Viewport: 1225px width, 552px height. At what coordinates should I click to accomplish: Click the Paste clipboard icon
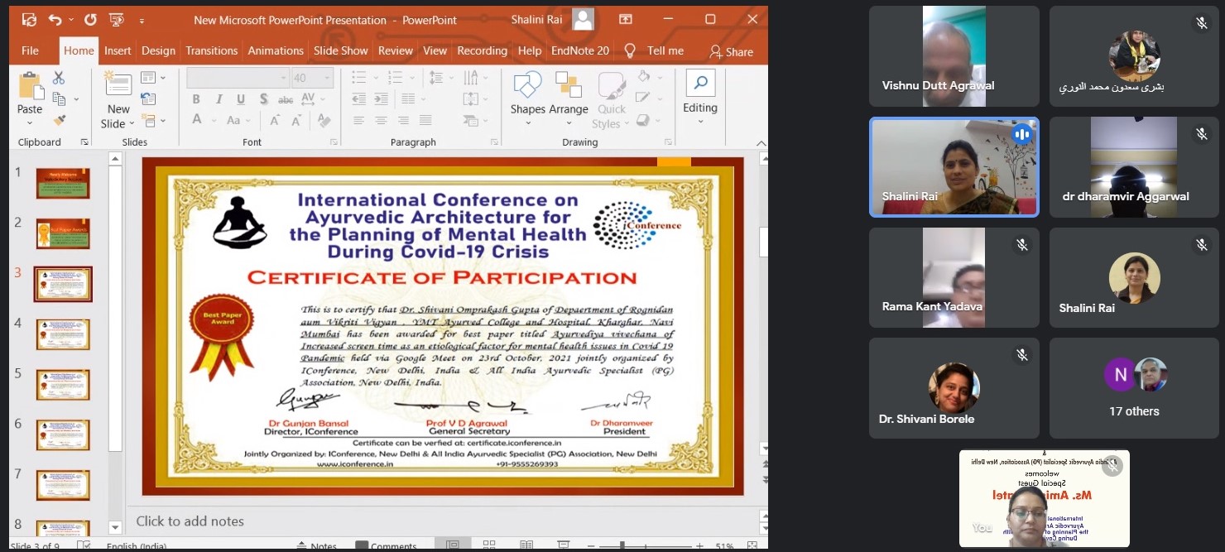[x=30, y=85]
